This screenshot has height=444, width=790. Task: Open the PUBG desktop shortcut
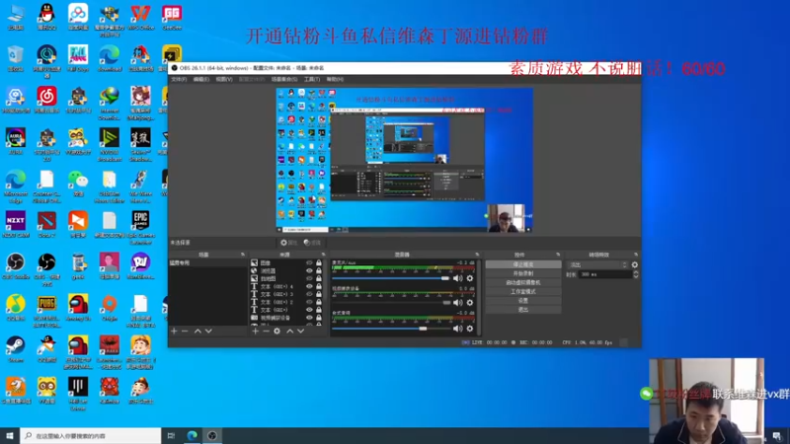pyautogui.click(x=46, y=311)
